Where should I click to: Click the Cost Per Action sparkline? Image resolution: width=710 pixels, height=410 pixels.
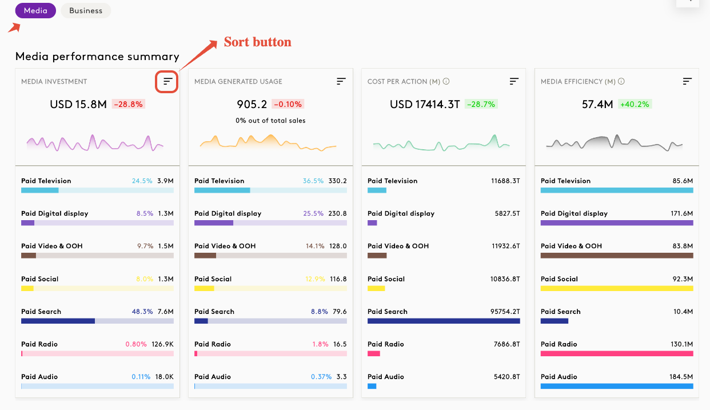click(x=441, y=143)
